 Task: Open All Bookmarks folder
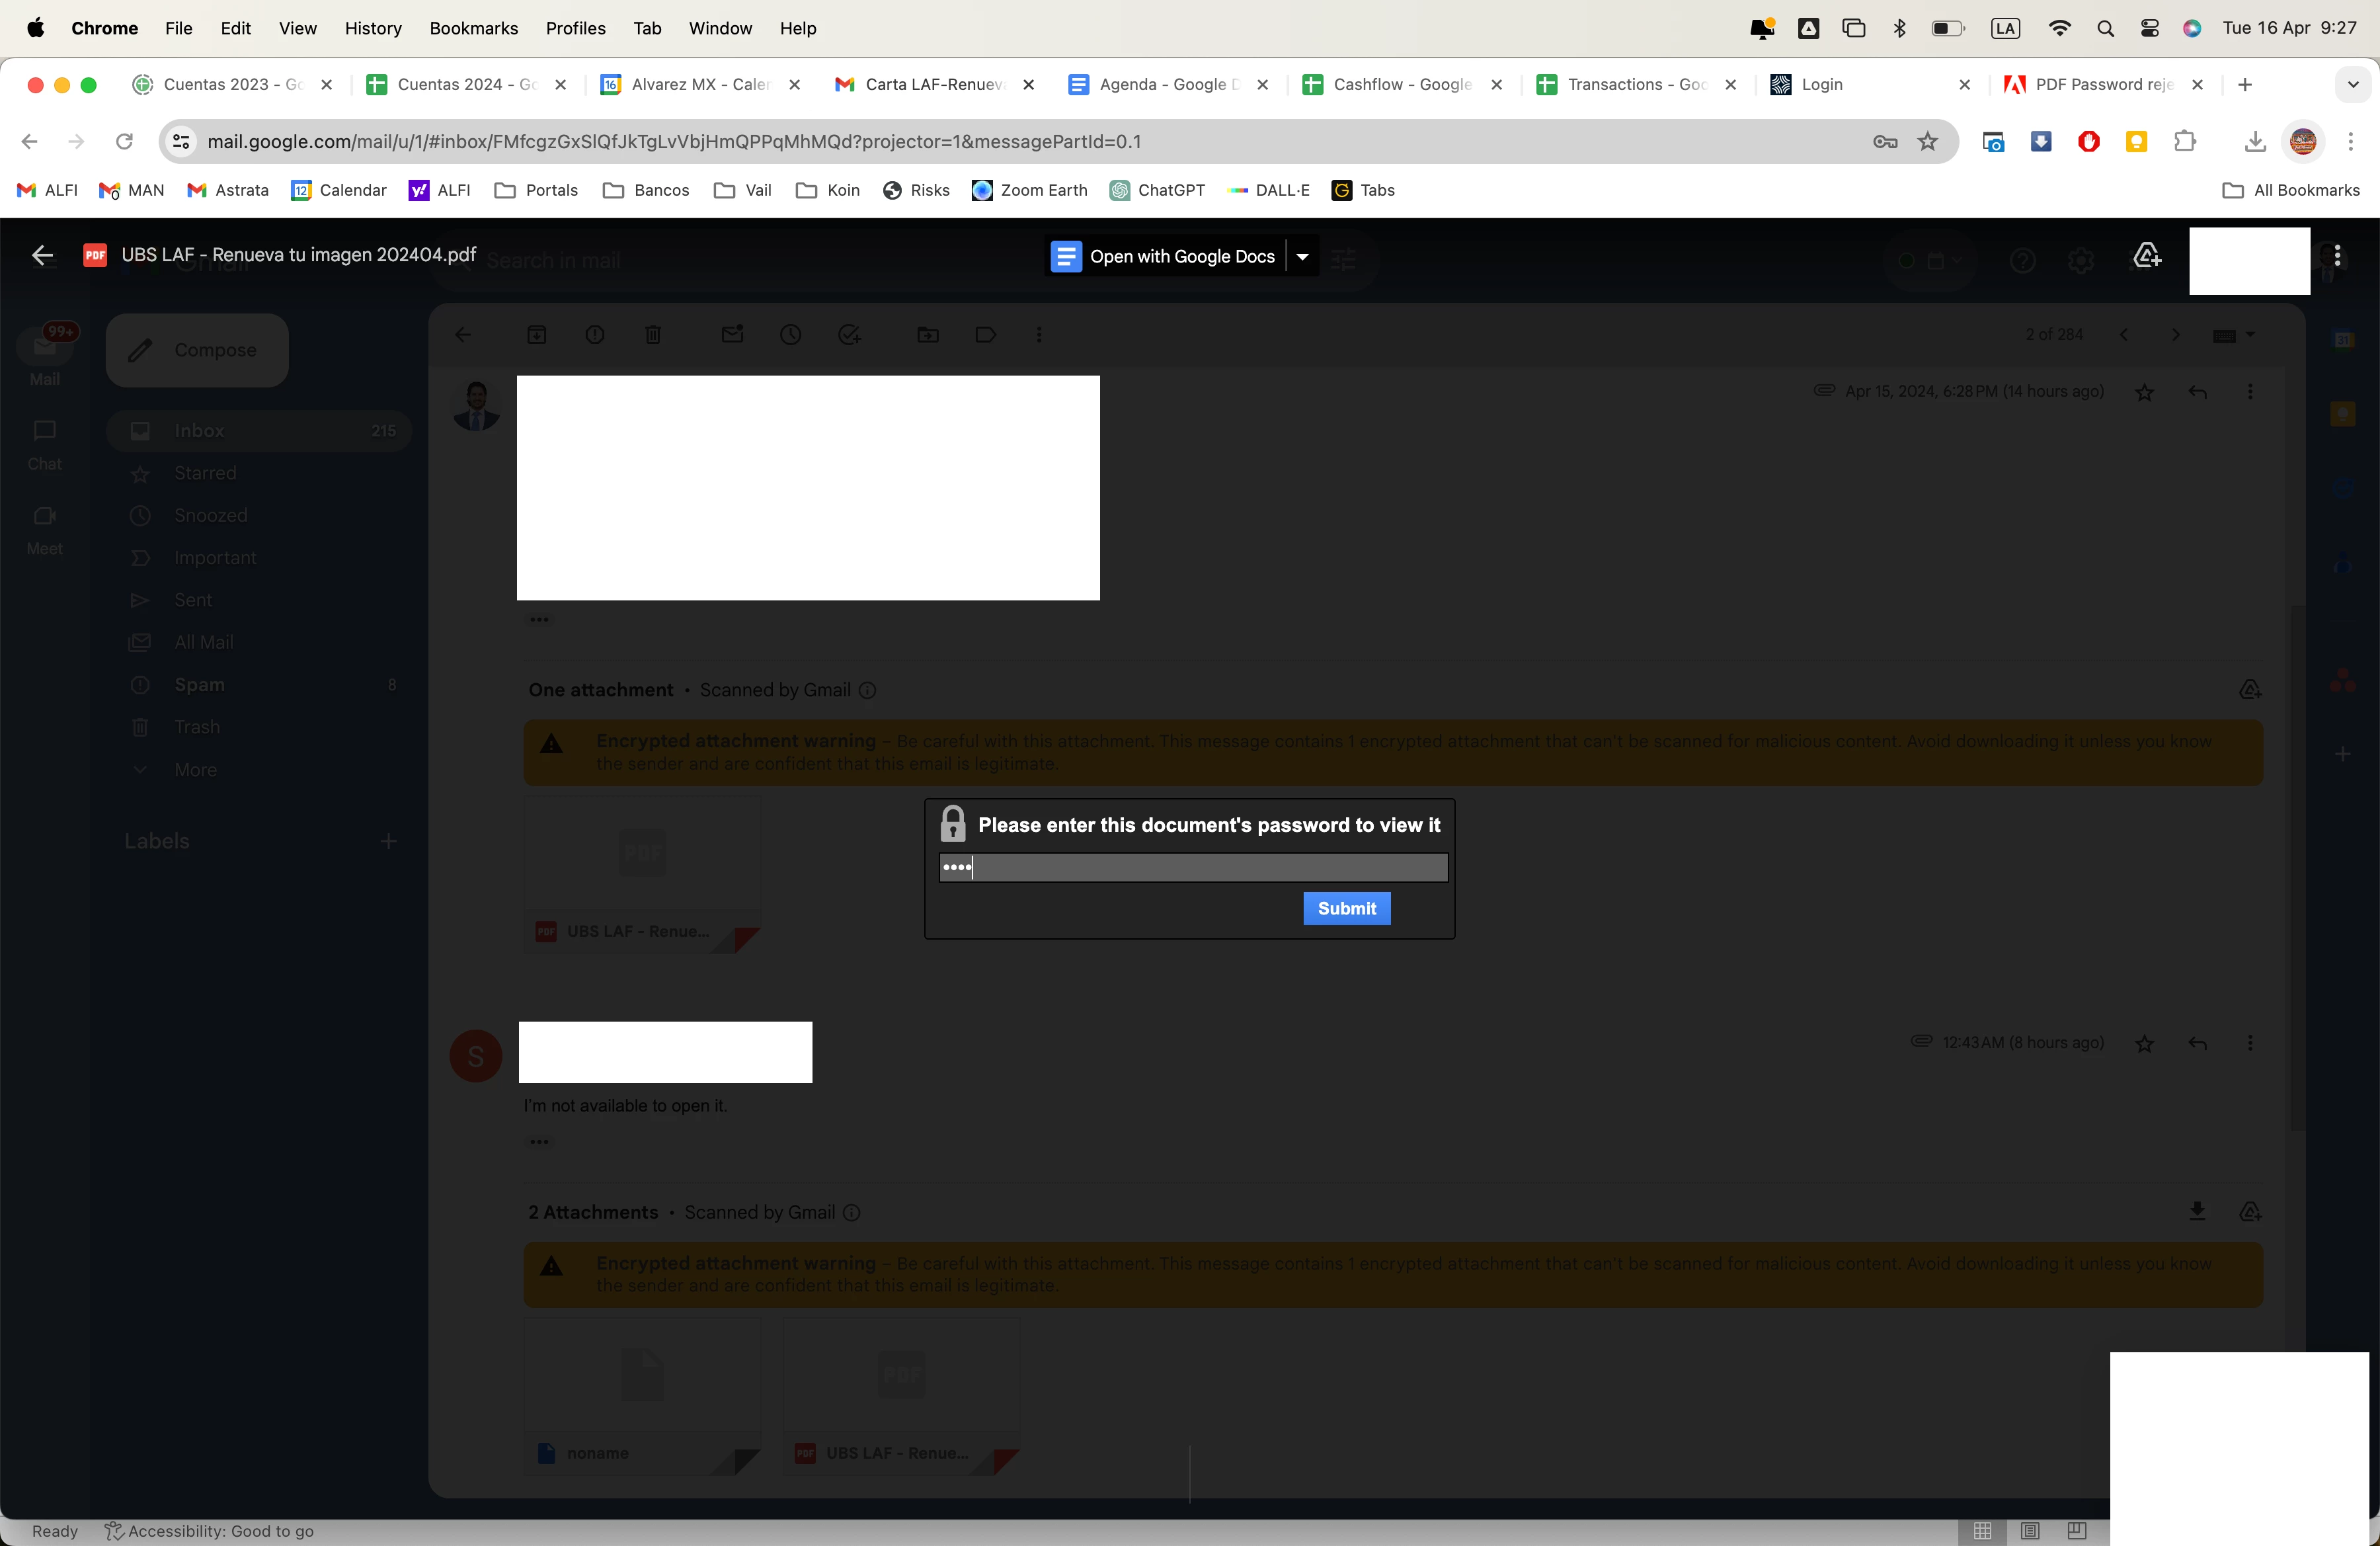[x=2290, y=190]
